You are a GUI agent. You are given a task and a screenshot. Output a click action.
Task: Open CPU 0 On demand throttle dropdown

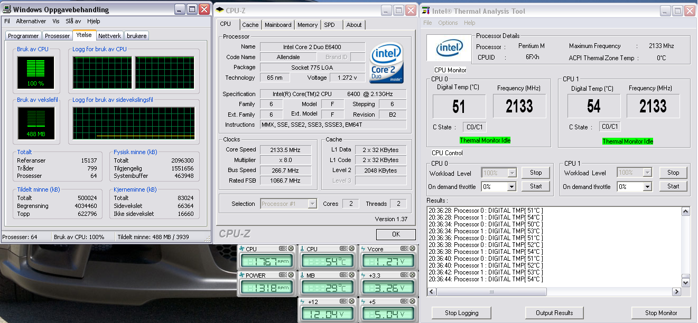coord(511,186)
